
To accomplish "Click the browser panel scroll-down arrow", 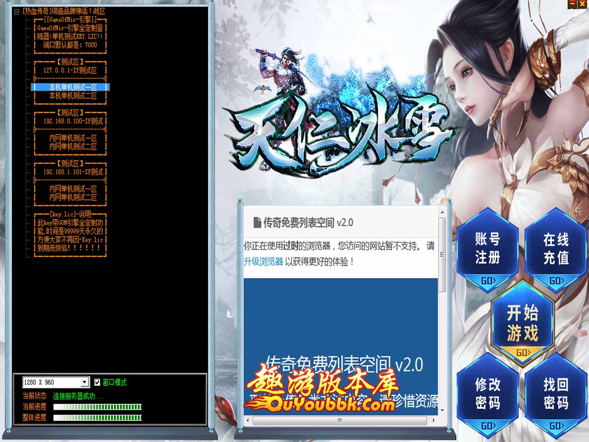I will [442, 410].
